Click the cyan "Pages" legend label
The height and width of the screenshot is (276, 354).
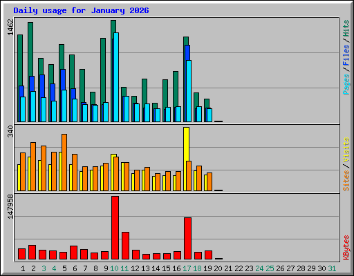346,84
